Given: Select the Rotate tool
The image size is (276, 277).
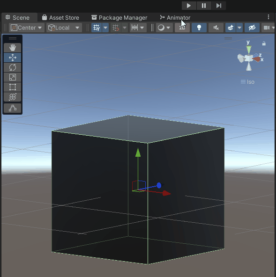Looking at the screenshot, I should (x=12, y=67).
